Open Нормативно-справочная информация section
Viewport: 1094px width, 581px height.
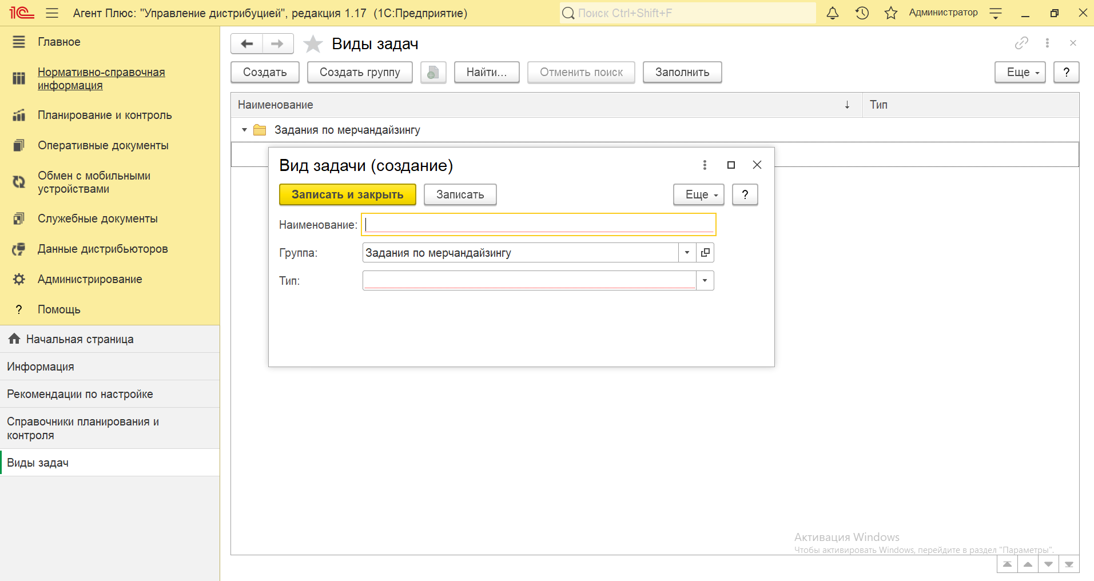(101, 79)
